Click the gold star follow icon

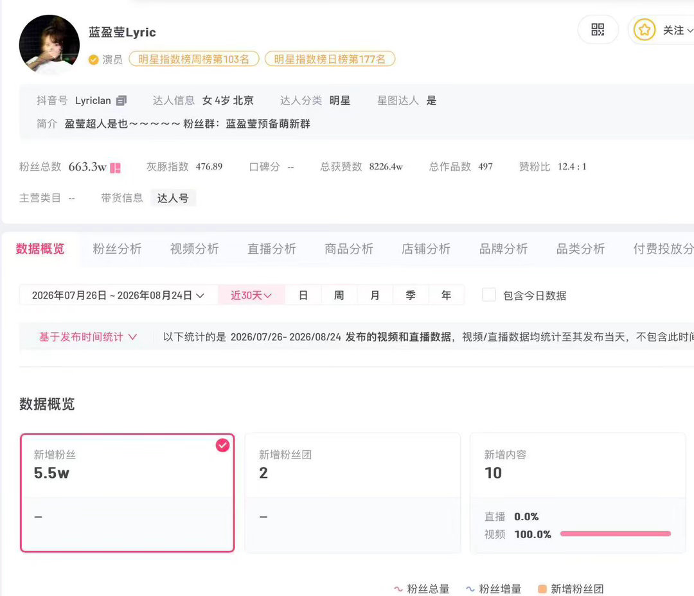point(644,30)
